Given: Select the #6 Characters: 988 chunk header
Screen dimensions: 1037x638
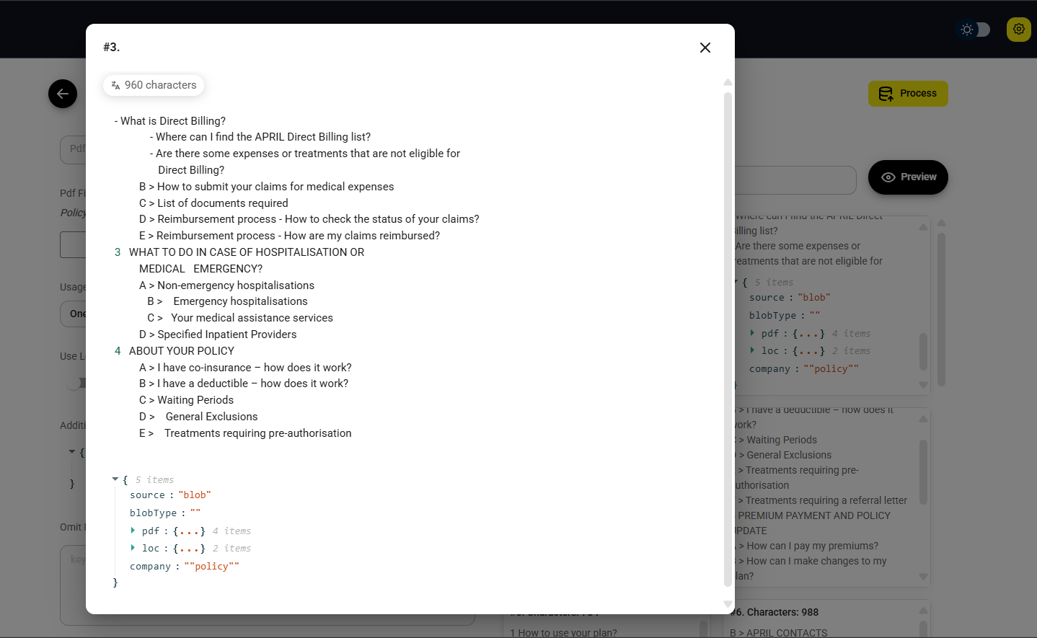Looking at the screenshot, I should point(775,612).
